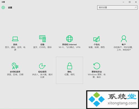Click the Windows Update, recovery, backup description
Screen dimensions: 139x109
(x=97, y=76)
